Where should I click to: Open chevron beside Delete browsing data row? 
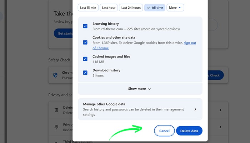tap(220, 110)
